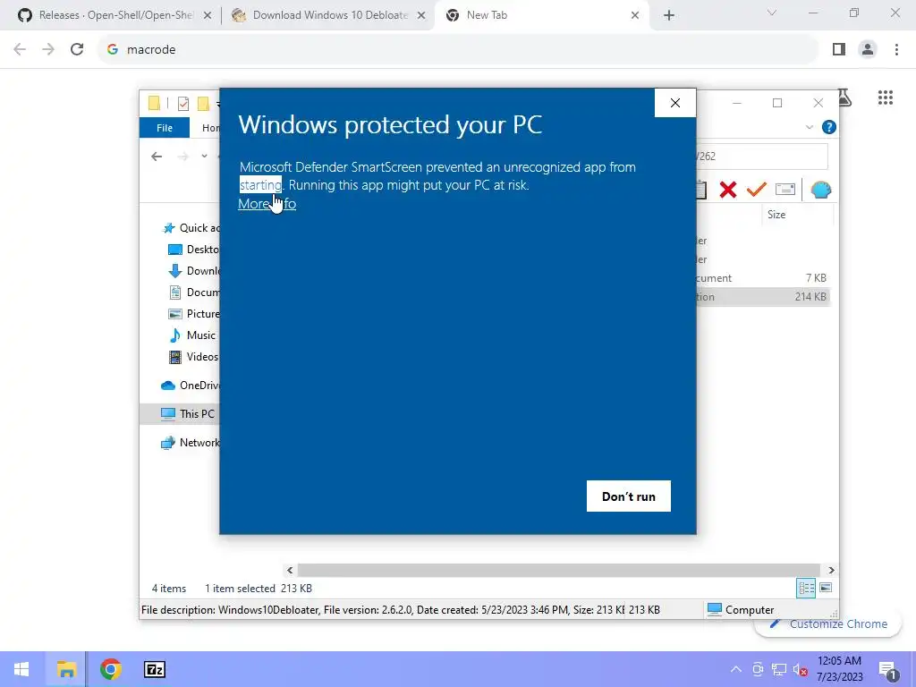The height and width of the screenshot is (687, 916).
Task: Switch Explorer to large icons view
Action: [826, 588]
